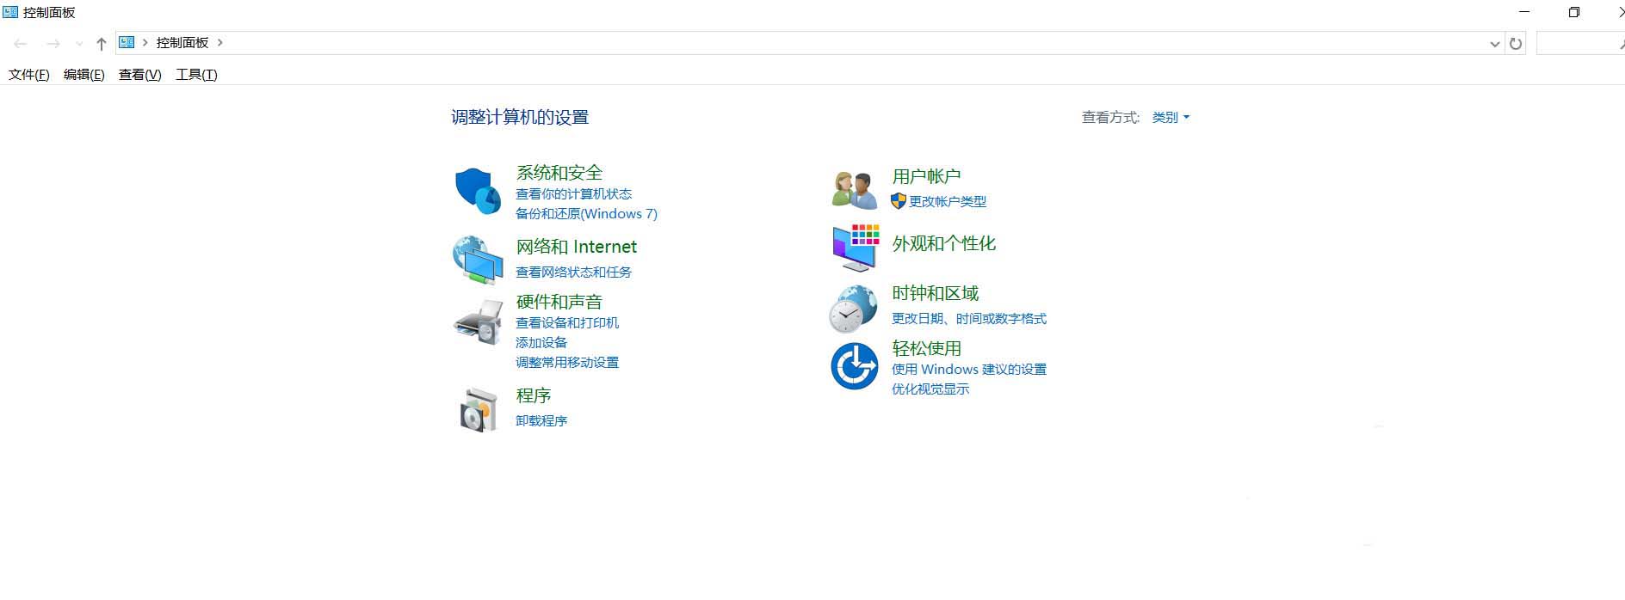Click 查看你的计算机状态 link

pos(574,194)
